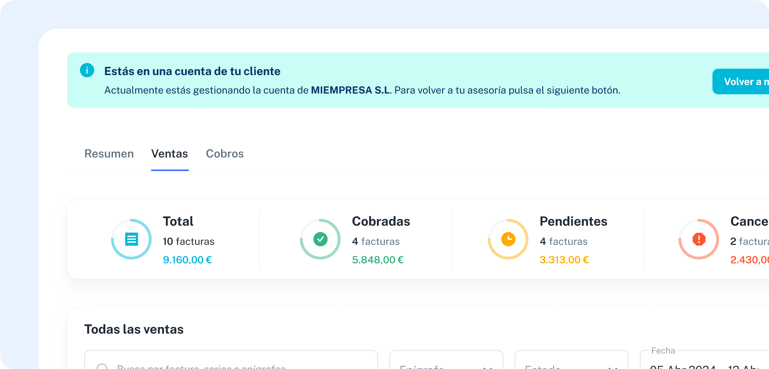Click the green Cobradas checkmark icon

[320, 239]
